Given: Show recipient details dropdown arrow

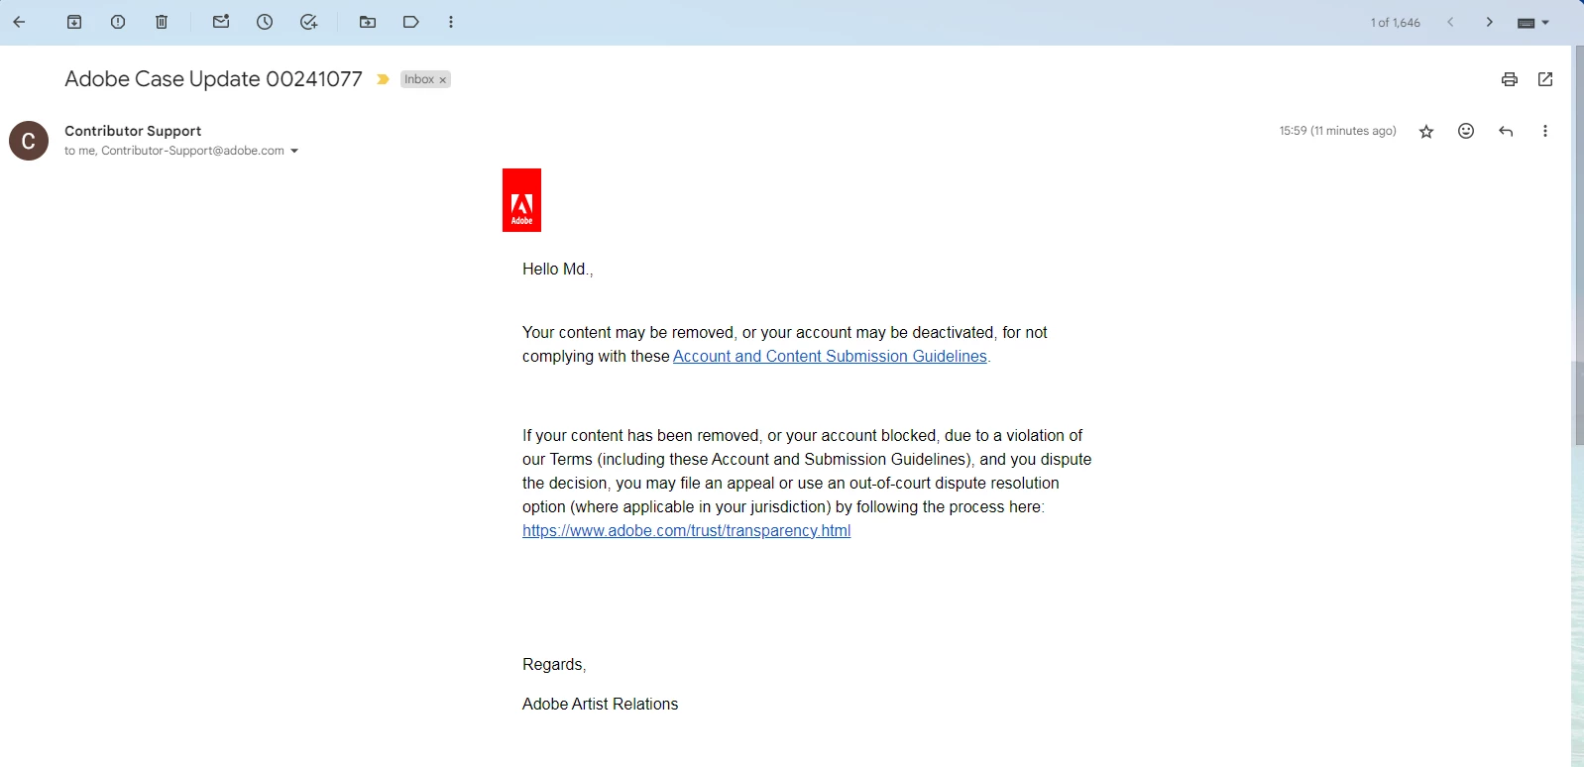Looking at the screenshot, I should (x=294, y=152).
